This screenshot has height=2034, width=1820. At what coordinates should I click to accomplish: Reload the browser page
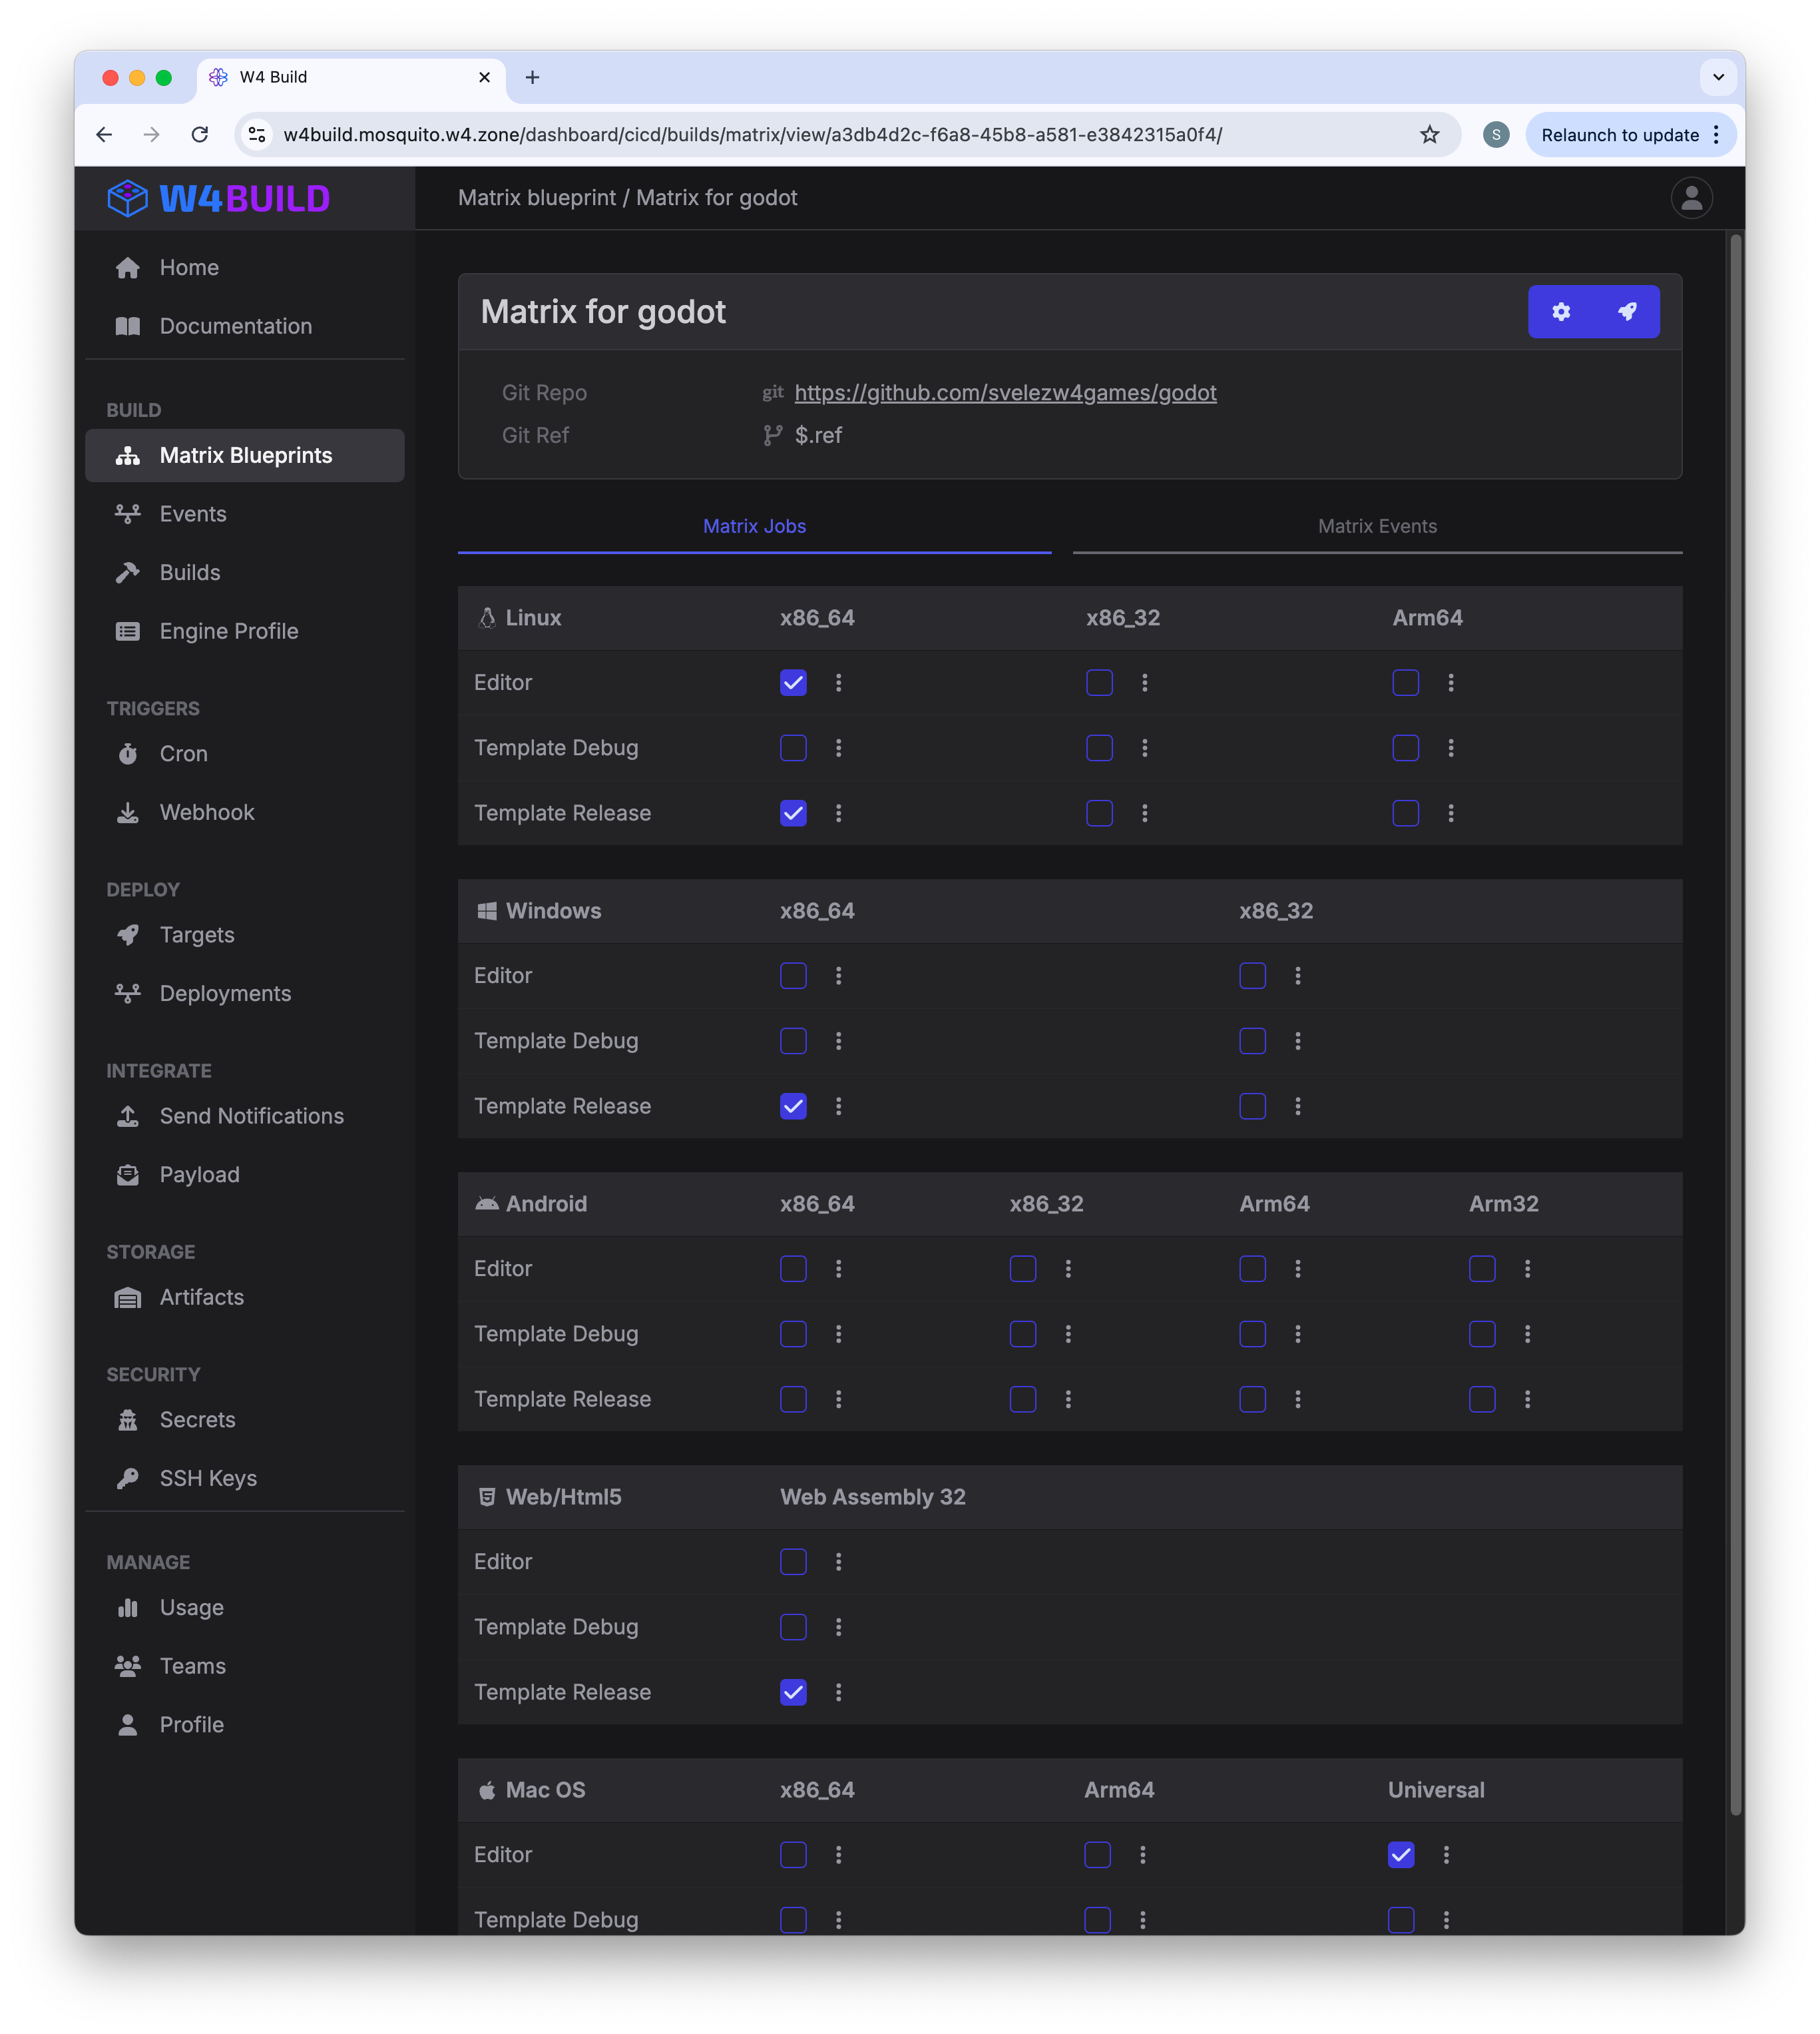[x=200, y=135]
